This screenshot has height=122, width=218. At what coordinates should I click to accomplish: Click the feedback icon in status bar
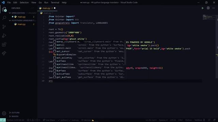coord(209,120)
